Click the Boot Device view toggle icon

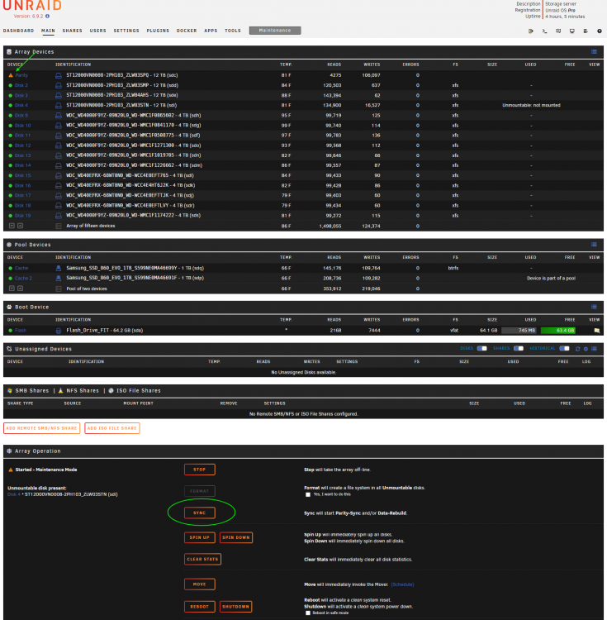tap(594, 308)
